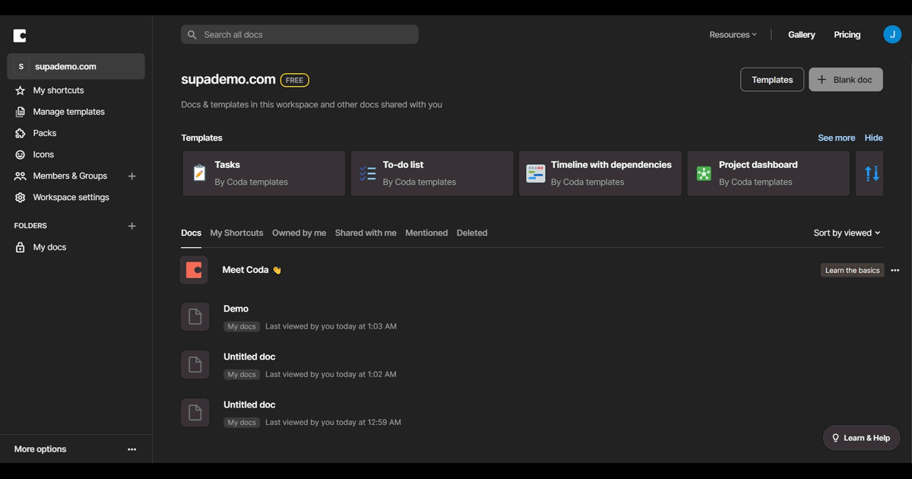
Task: Click the Meet Coda red icon
Action: (x=194, y=270)
